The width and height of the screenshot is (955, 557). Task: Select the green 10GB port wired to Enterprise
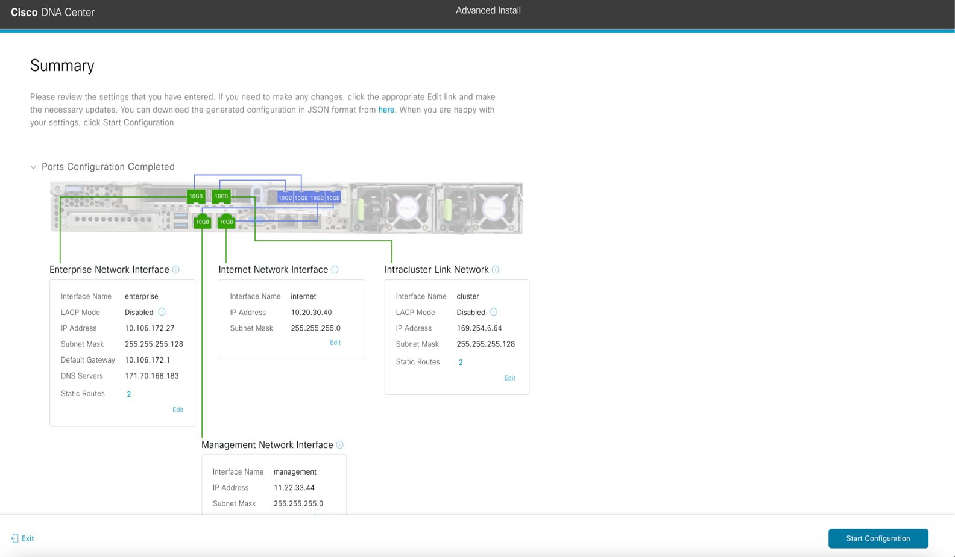(196, 196)
